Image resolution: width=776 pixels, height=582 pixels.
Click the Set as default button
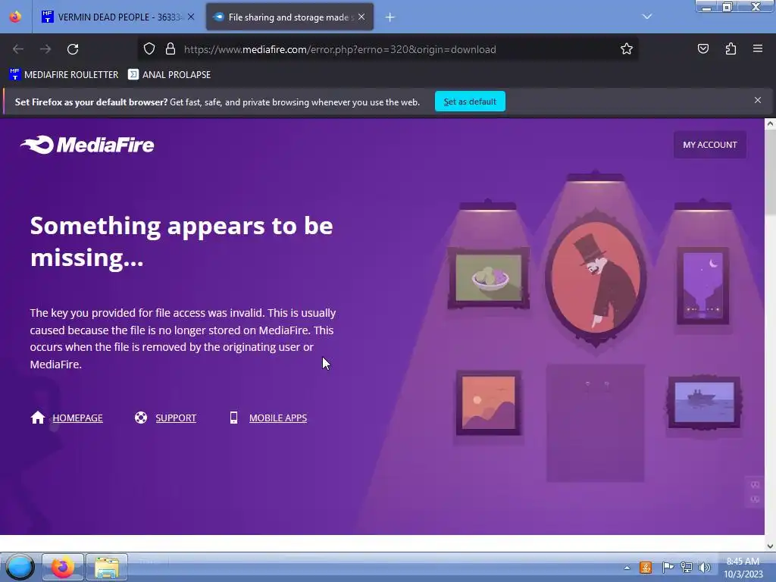pyautogui.click(x=470, y=102)
